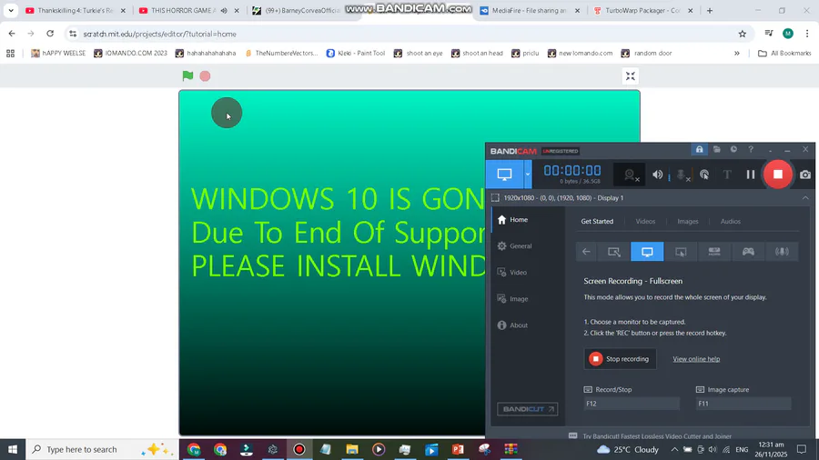Toggle speaker sound recording in Bandicam

[x=657, y=175]
